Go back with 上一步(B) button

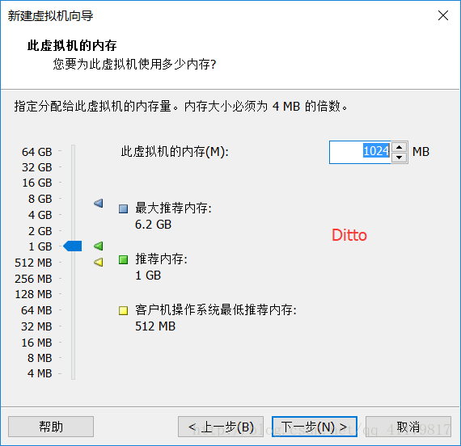pyautogui.click(x=221, y=427)
